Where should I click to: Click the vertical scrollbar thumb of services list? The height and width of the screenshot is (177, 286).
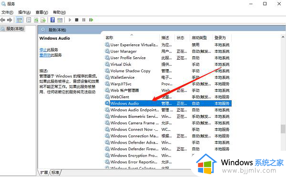coord(283,129)
